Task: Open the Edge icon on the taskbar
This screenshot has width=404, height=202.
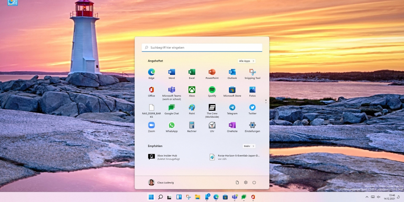Action: pos(216,197)
